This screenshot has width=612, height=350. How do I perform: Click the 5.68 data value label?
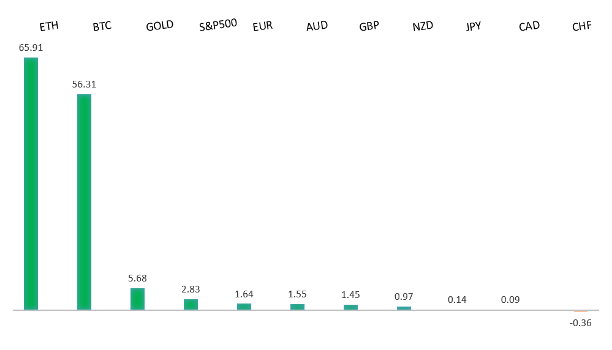point(137,278)
